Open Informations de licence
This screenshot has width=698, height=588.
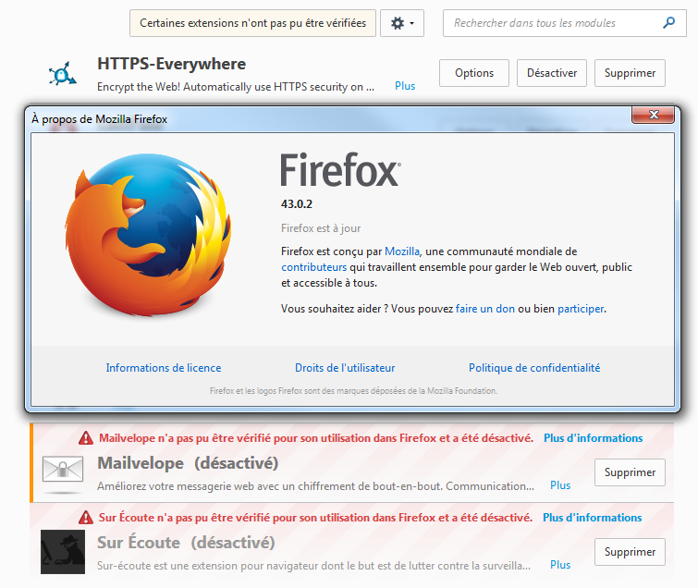coord(164,368)
